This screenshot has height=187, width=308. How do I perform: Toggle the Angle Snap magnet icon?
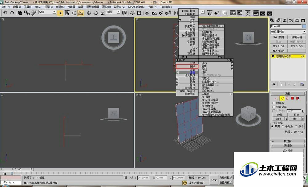pos(154,13)
